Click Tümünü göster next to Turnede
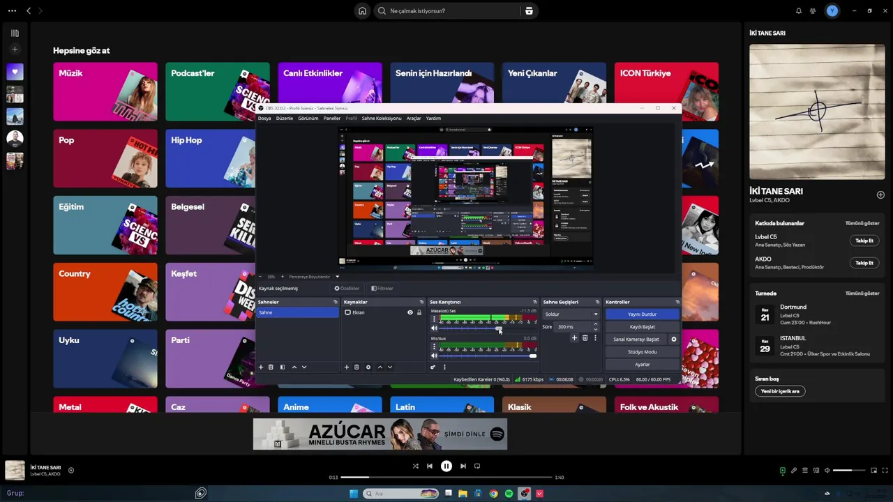893x502 pixels. tap(862, 294)
